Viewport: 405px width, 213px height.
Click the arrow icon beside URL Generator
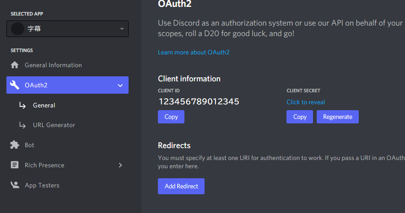(22, 125)
